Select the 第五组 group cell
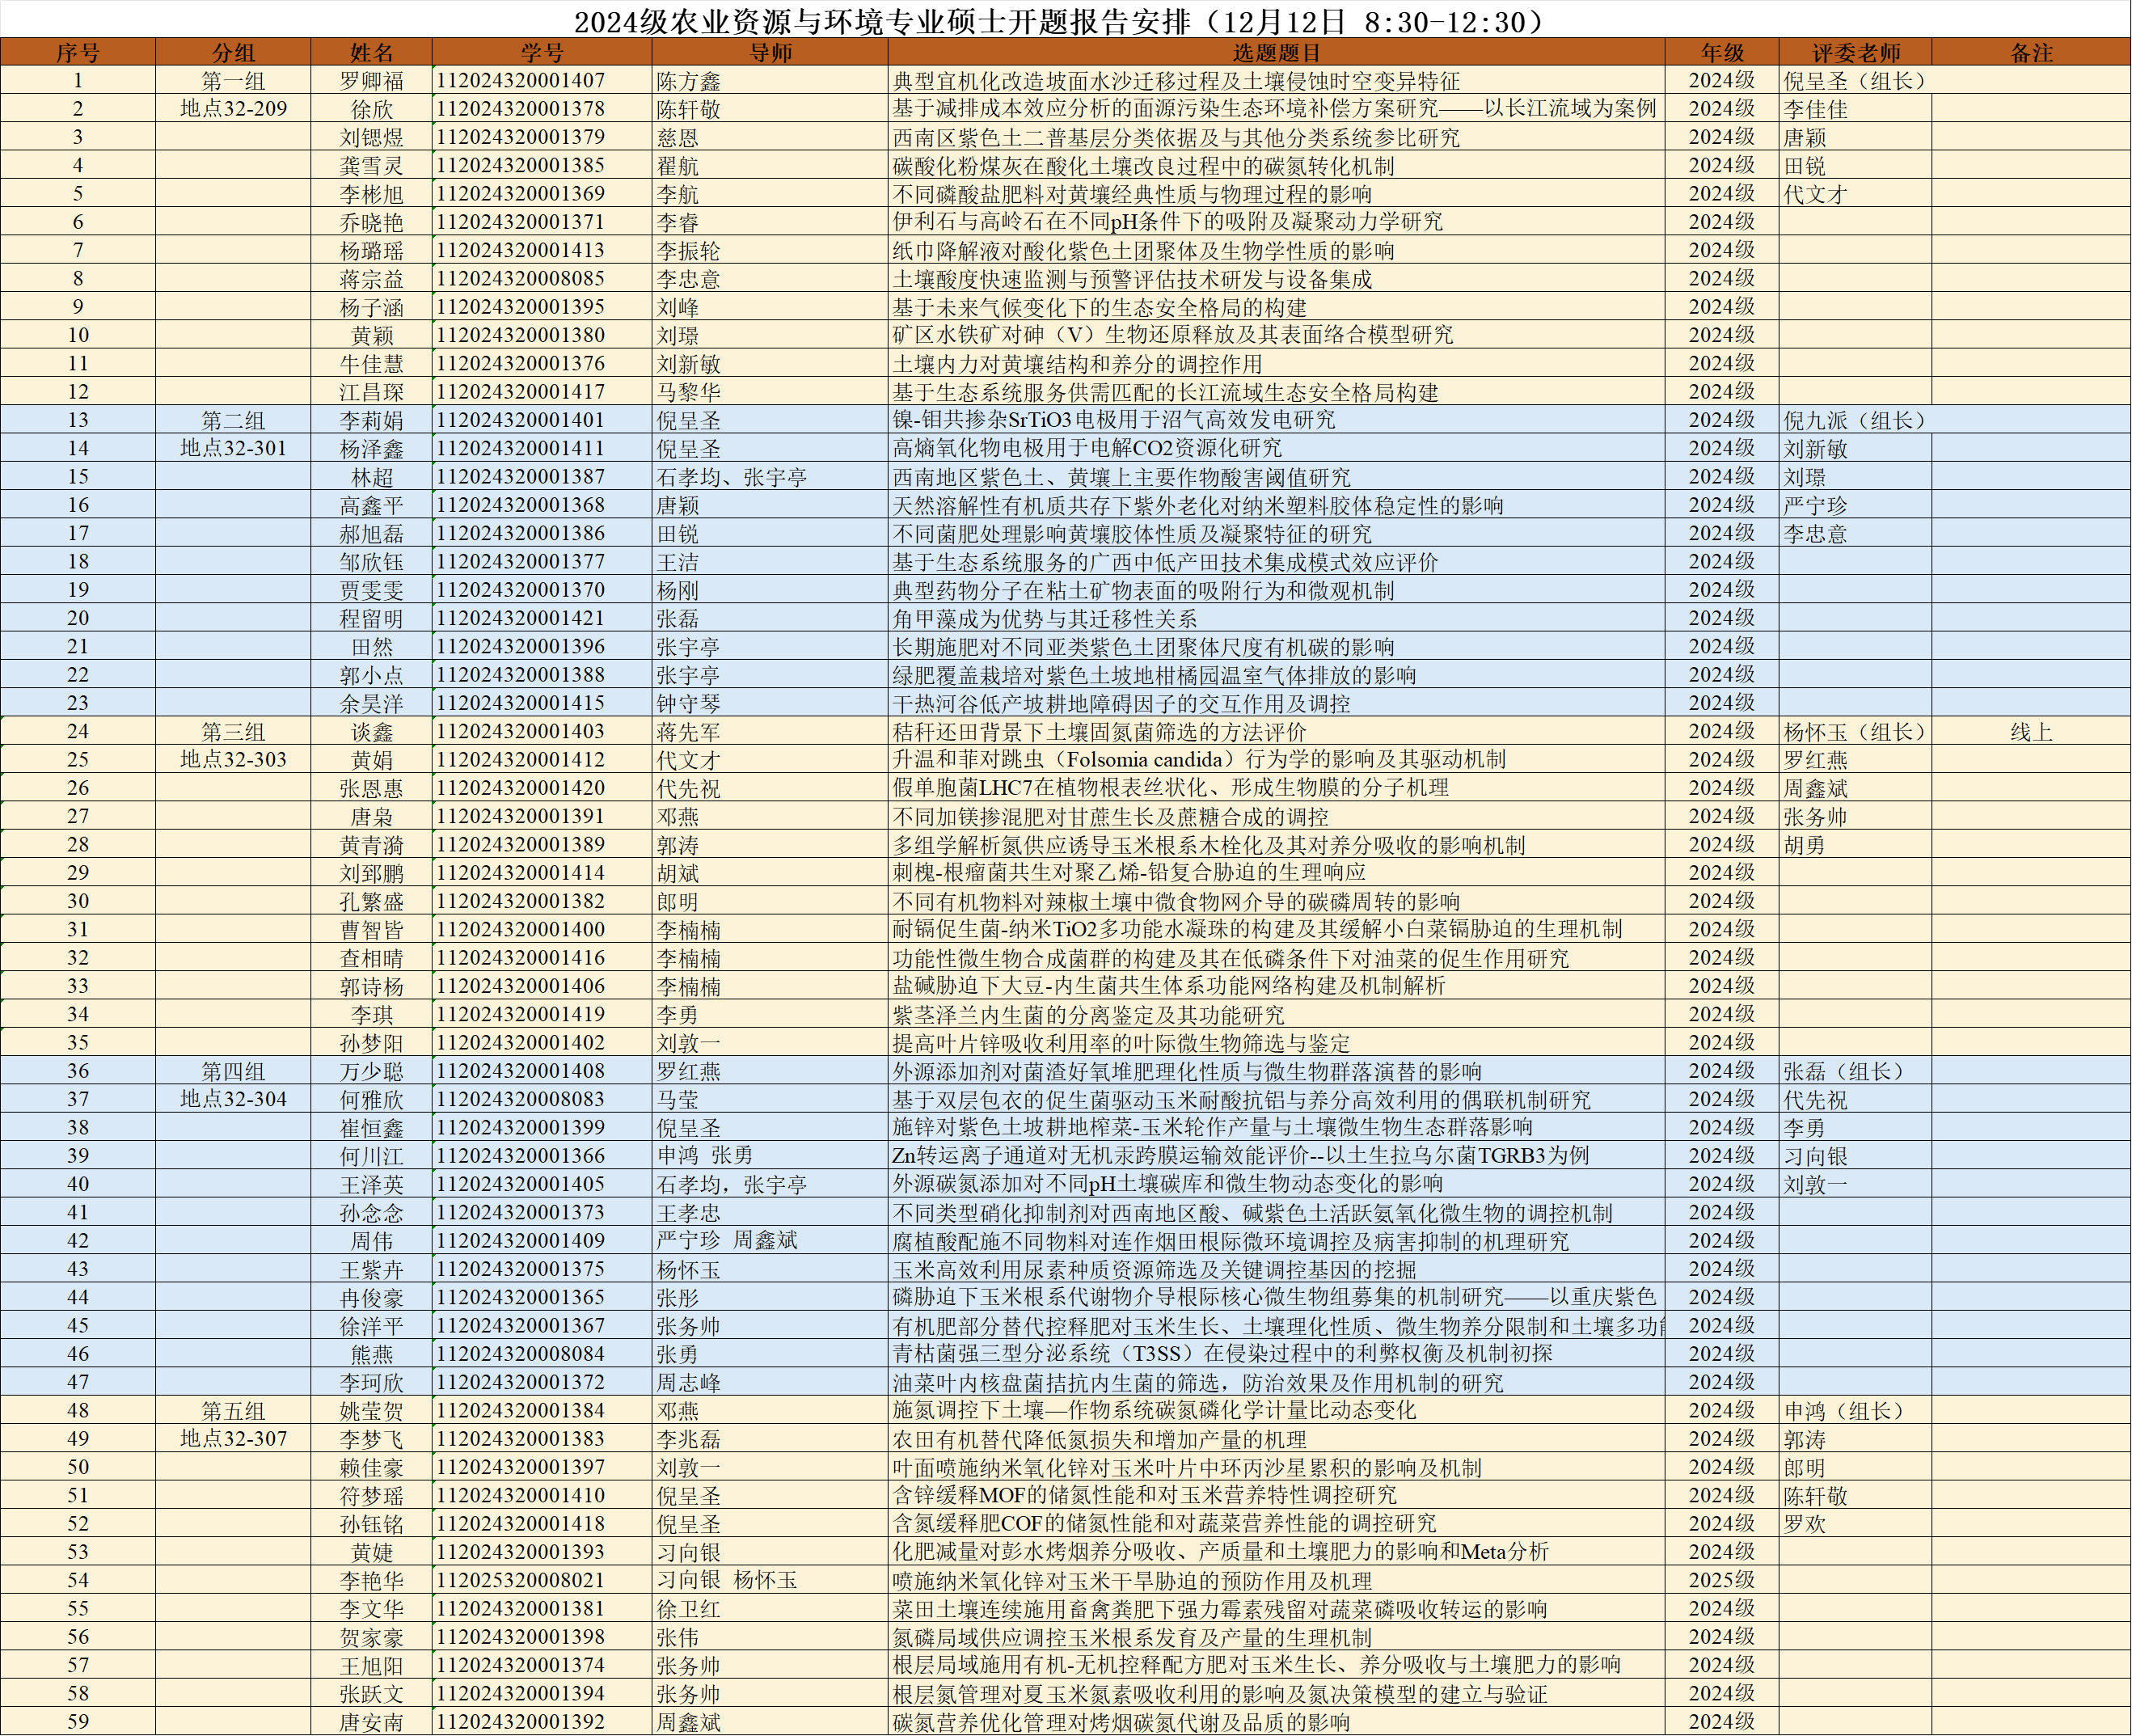The height and width of the screenshot is (1736, 2132). coord(233,1410)
